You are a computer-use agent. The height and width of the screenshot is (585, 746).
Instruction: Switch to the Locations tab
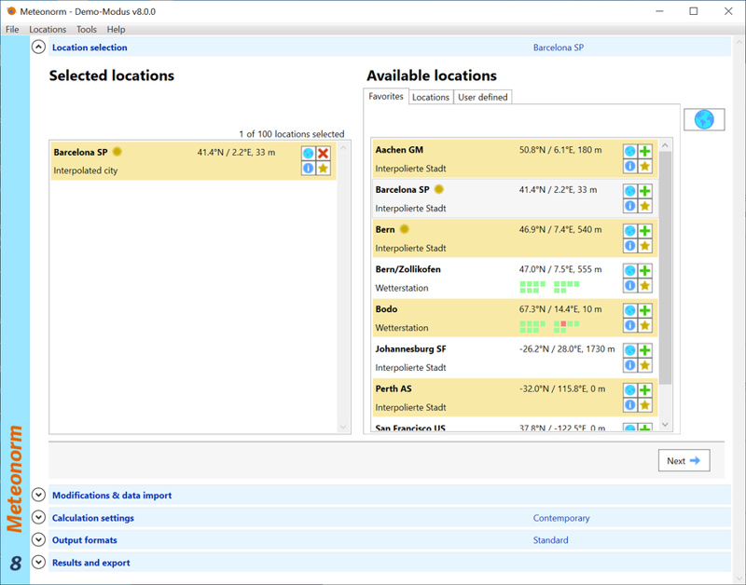click(431, 97)
